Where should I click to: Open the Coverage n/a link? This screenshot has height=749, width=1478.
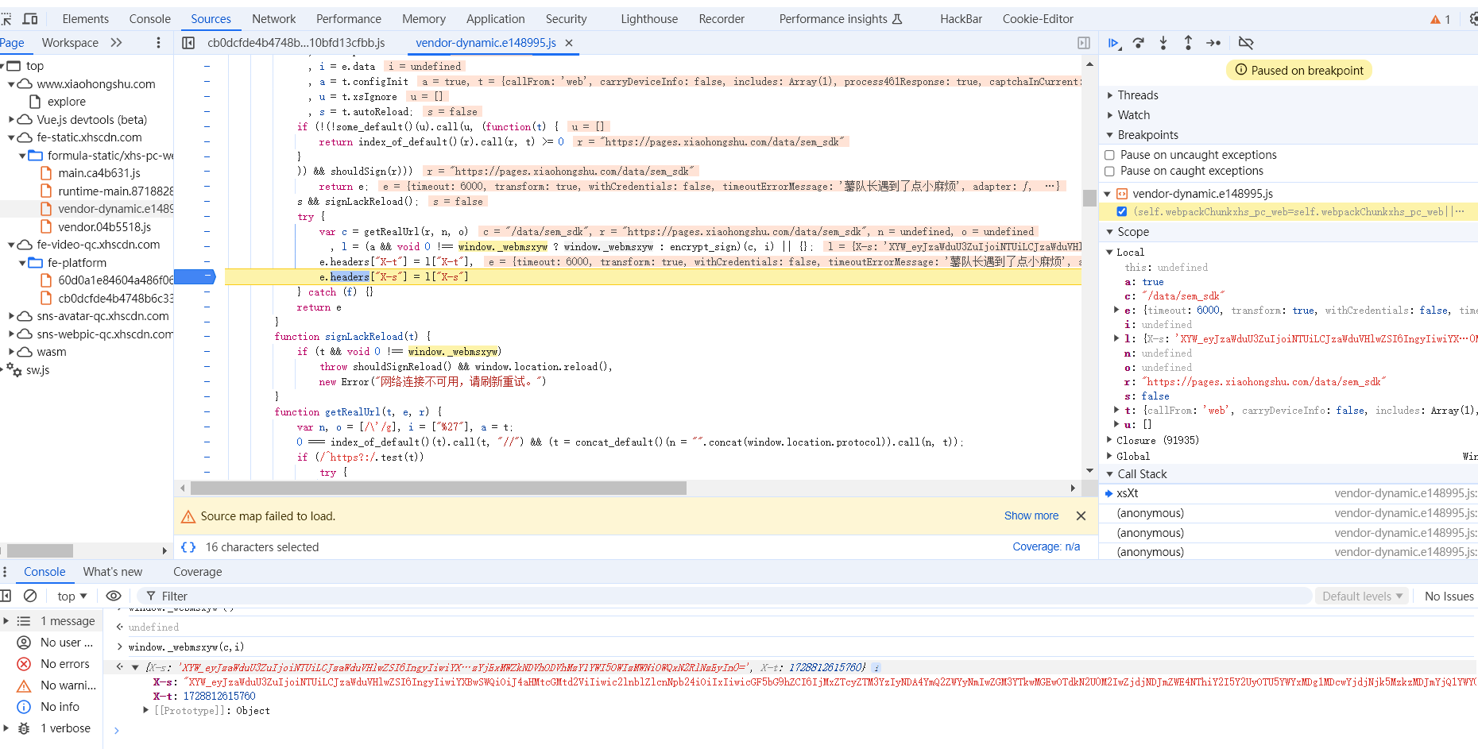(1046, 546)
